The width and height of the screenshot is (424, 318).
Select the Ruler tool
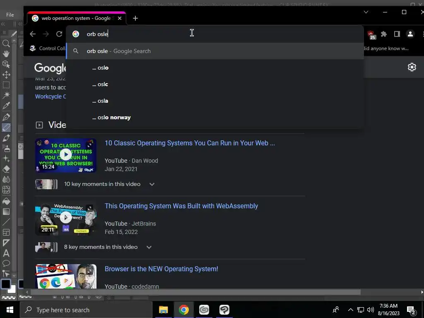(x=6, y=243)
